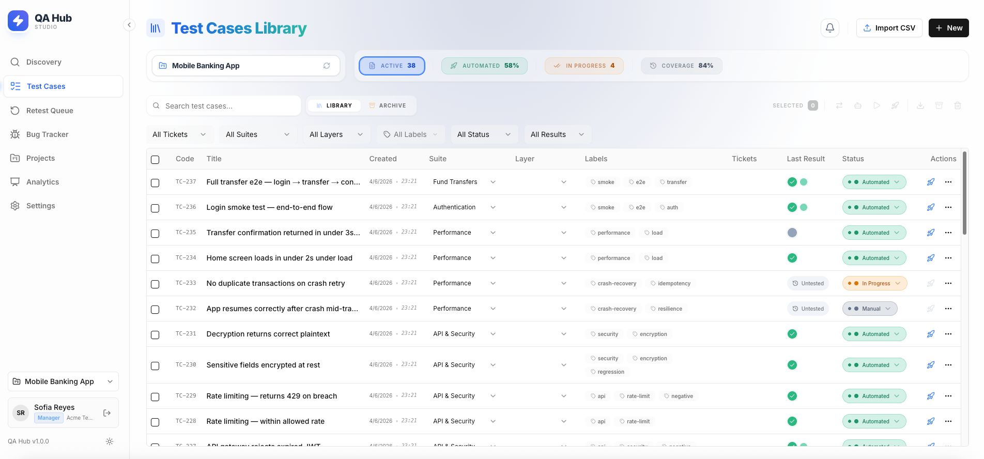Click the logout icon next to Sofia Reyes

(x=107, y=413)
